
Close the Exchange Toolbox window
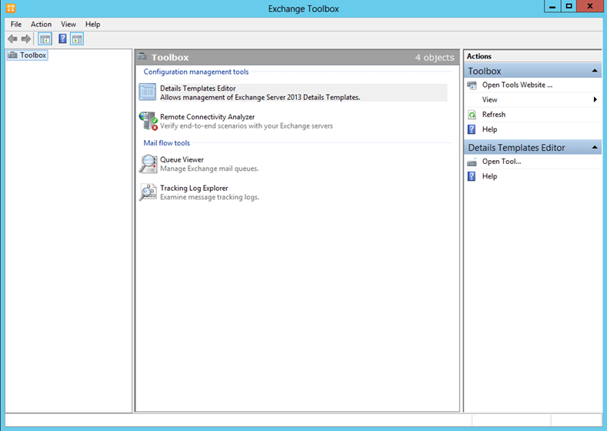[590, 7]
